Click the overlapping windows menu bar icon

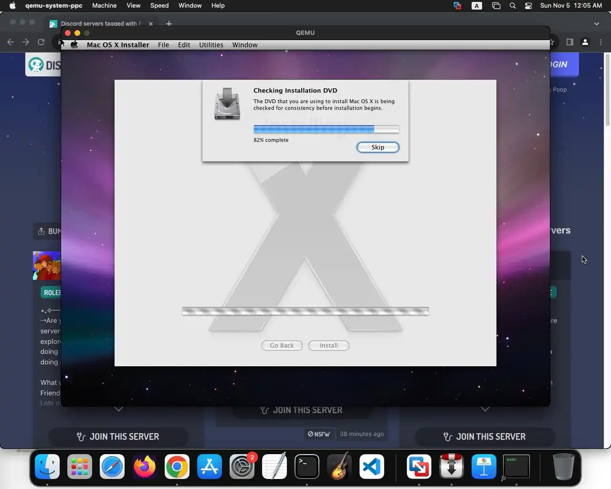[x=496, y=6]
